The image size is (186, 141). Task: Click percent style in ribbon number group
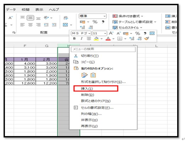95,22
